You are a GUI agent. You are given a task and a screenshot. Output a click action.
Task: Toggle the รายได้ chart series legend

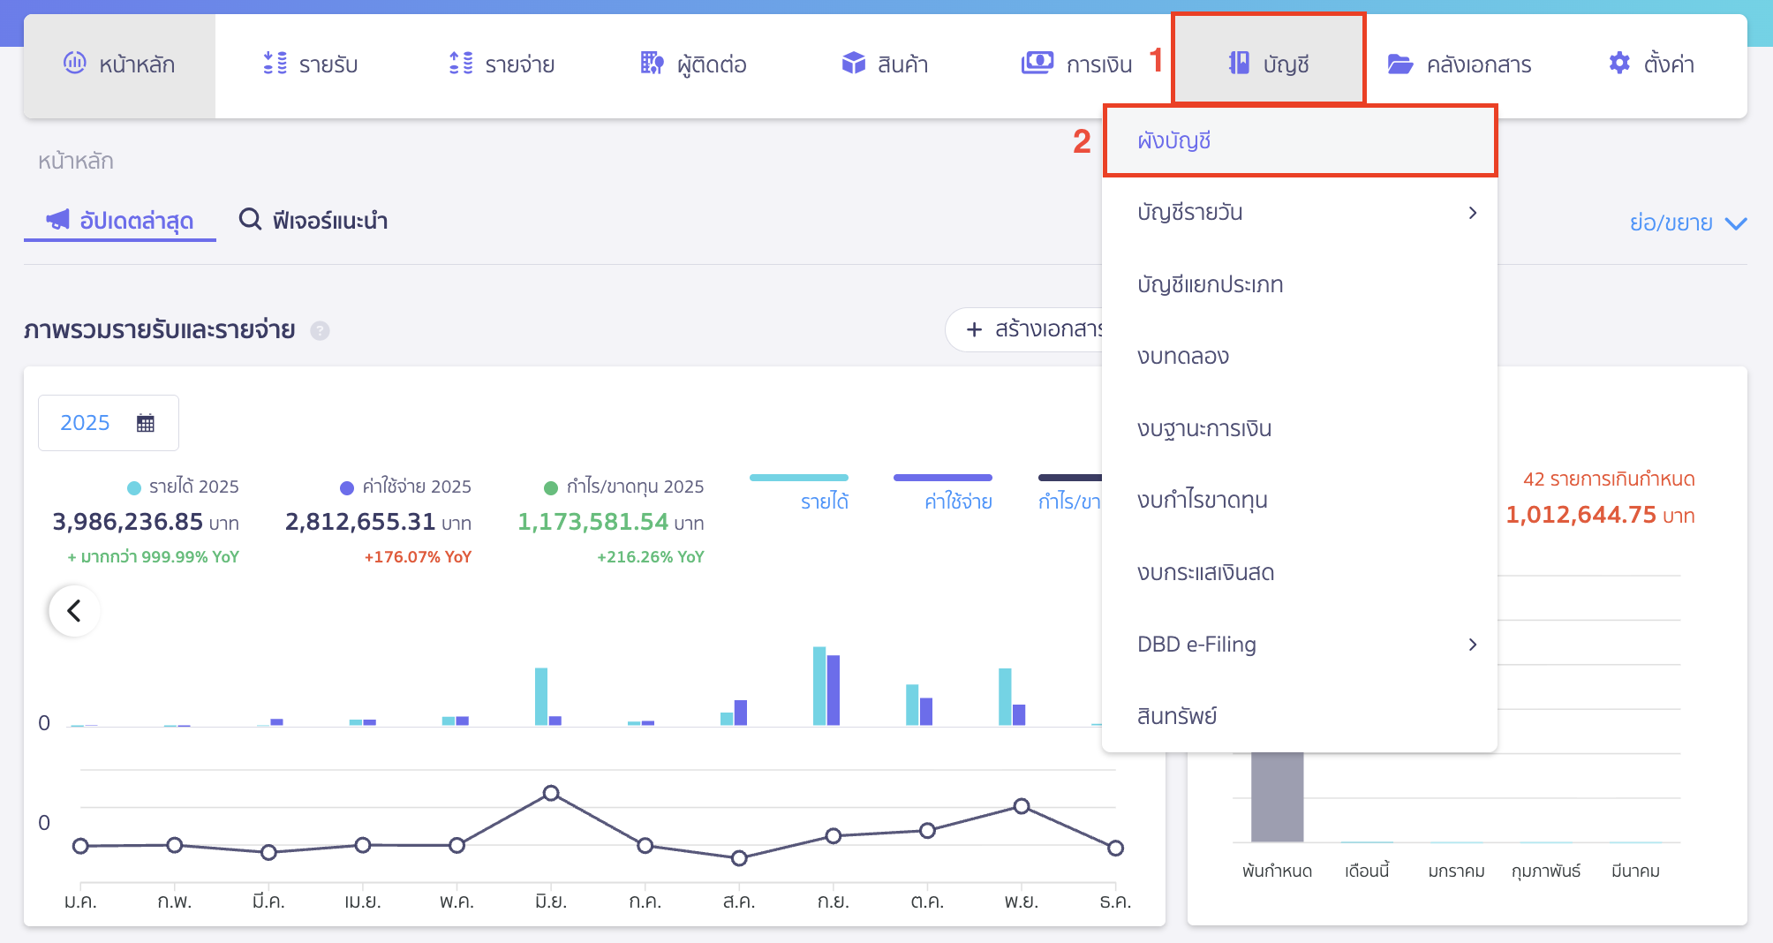(x=824, y=501)
